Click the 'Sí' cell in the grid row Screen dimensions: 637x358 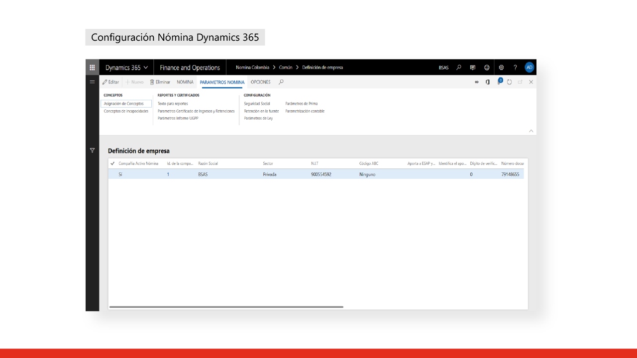[x=120, y=174]
